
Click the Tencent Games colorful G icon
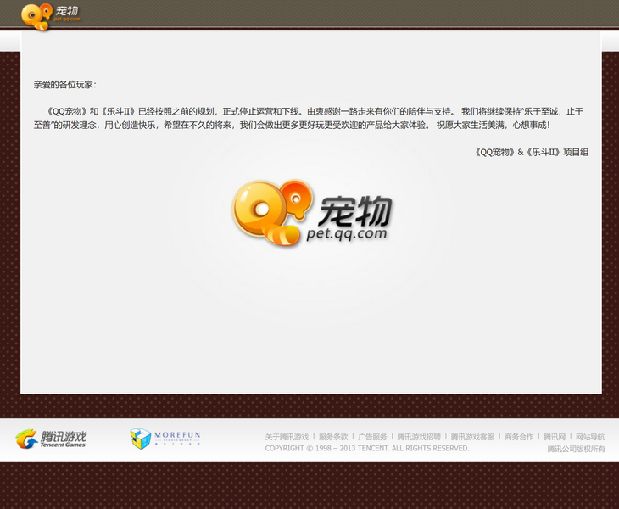(x=26, y=439)
